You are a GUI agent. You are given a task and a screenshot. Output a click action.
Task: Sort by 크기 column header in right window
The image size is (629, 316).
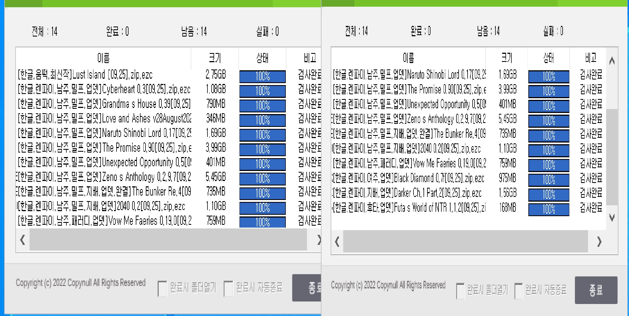coord(507,58)
